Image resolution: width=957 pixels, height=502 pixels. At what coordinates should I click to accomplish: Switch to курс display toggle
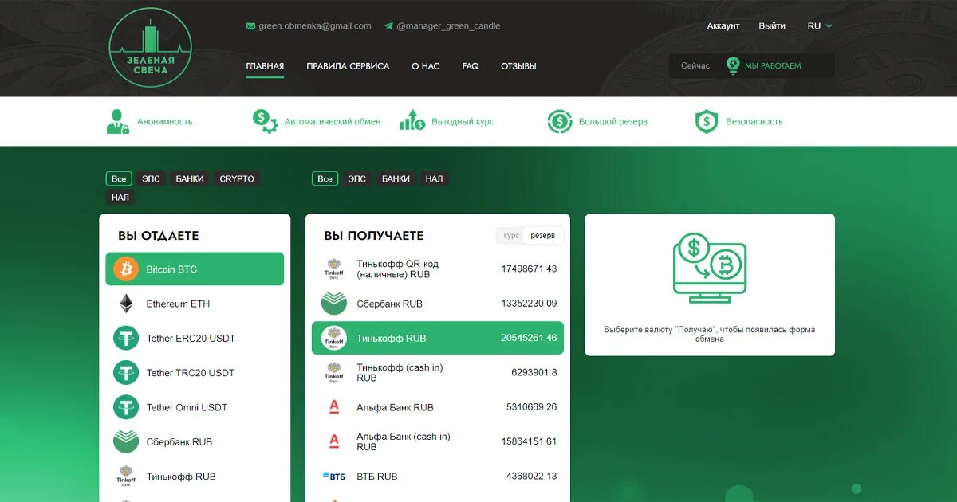[511, 236]
